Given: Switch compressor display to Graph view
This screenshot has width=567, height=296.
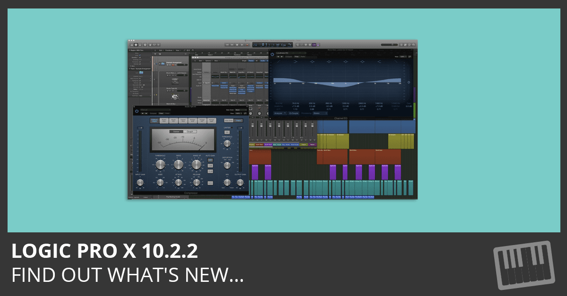Looking at the screenshot, I should point(190,132).
